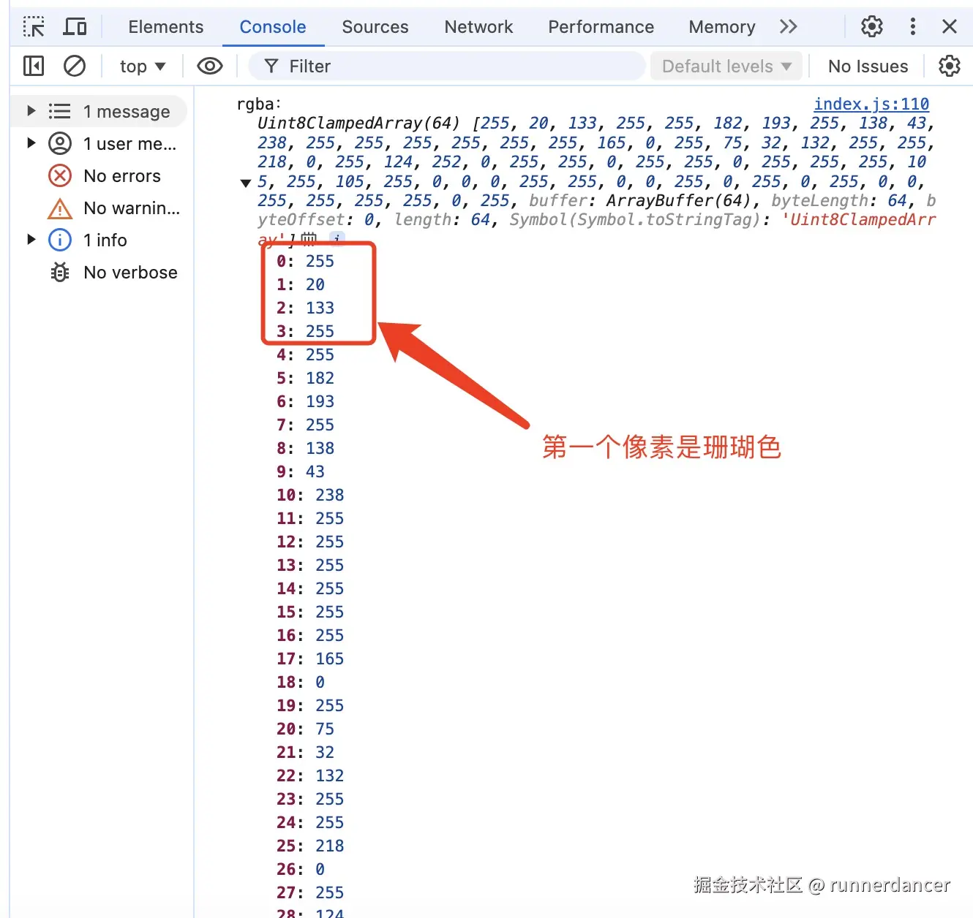
Task: Click the '5: 182' array entry
Action: 305,378
